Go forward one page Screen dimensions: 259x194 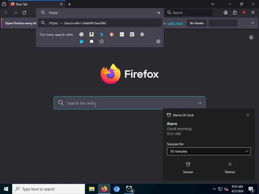(x=15, y=13)
